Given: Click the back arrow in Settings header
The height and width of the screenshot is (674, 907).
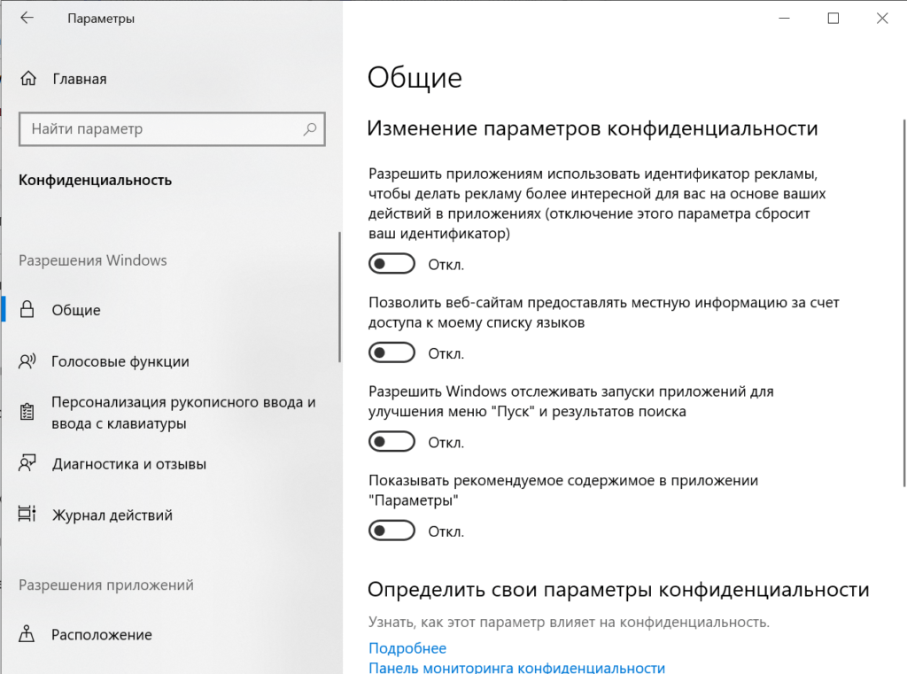Looking at the screenshot, I should [27, 18].
